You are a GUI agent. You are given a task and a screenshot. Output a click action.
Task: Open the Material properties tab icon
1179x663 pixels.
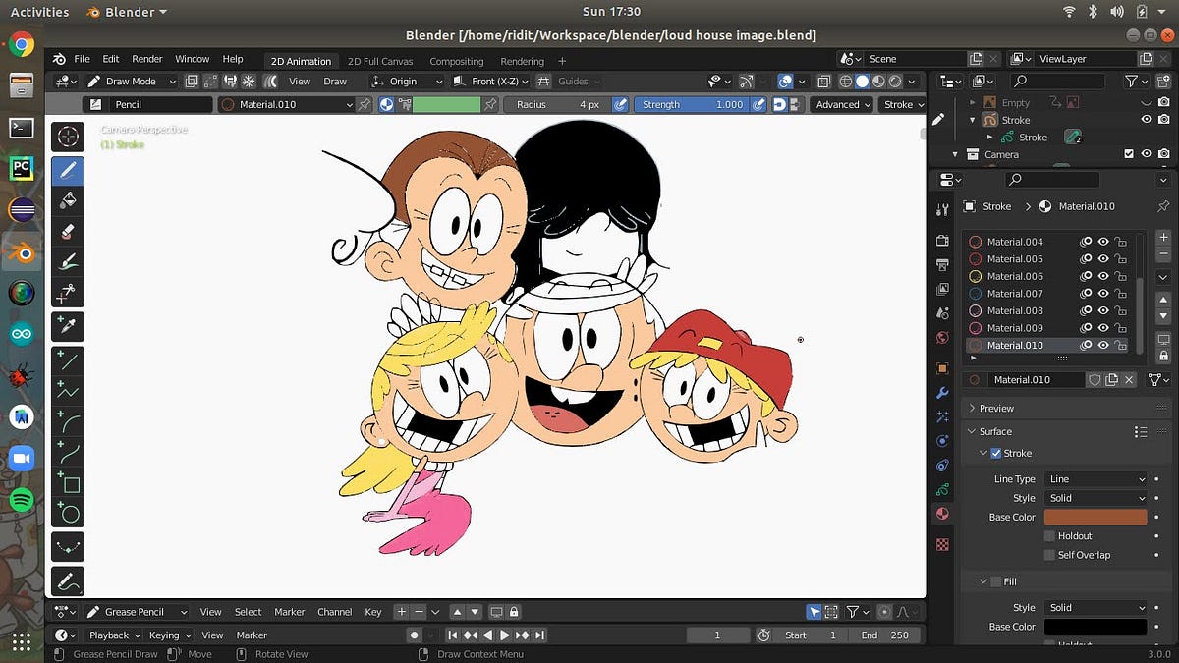942,513
